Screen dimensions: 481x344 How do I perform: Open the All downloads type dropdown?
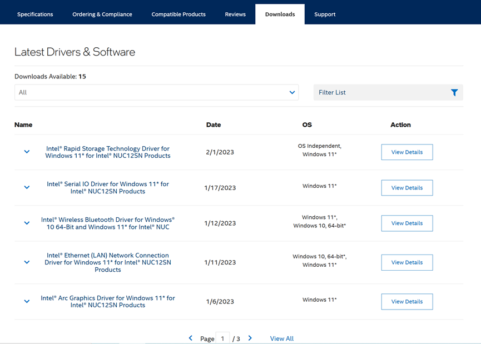(x=156, y=92)
